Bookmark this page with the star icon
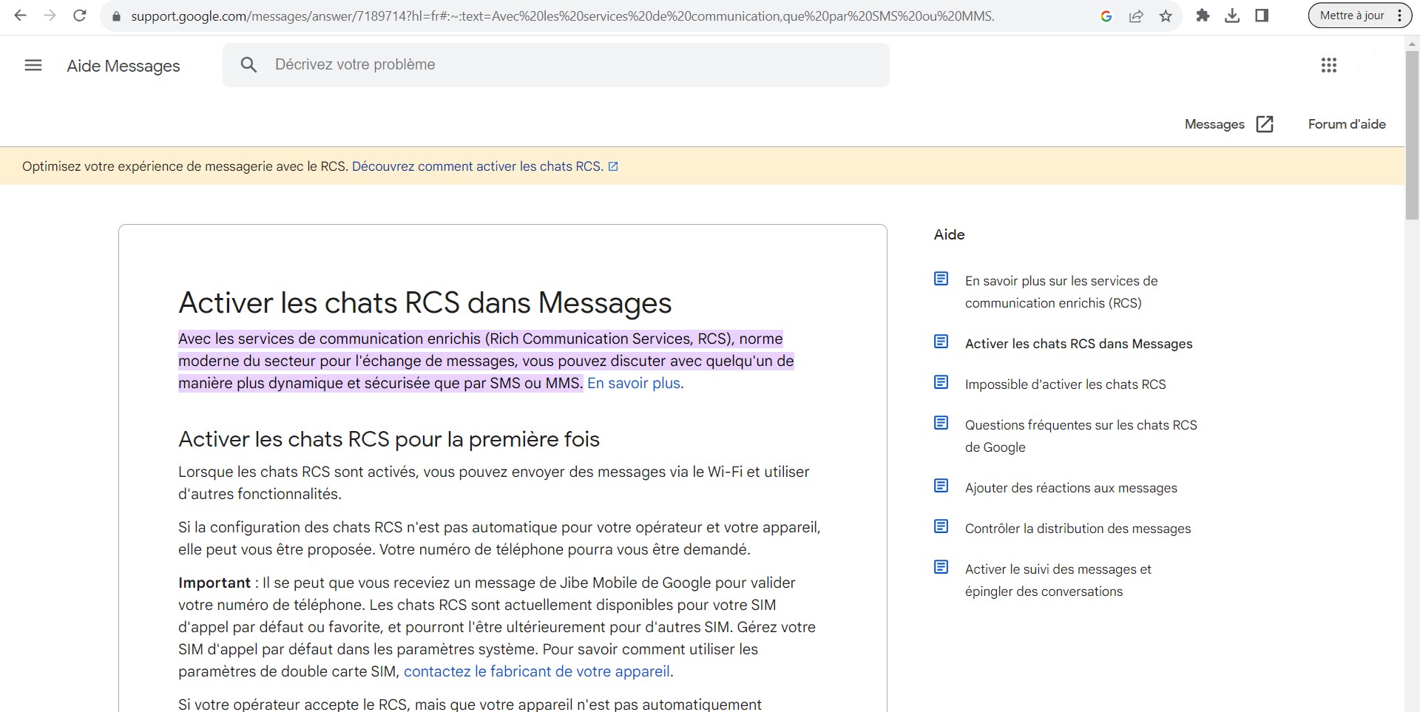The height and width of the screenshot is (712, 1420). [1166, 16]
